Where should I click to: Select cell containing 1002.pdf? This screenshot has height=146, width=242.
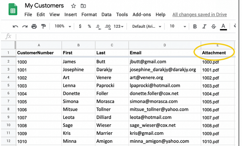click(x=218, y=77)
